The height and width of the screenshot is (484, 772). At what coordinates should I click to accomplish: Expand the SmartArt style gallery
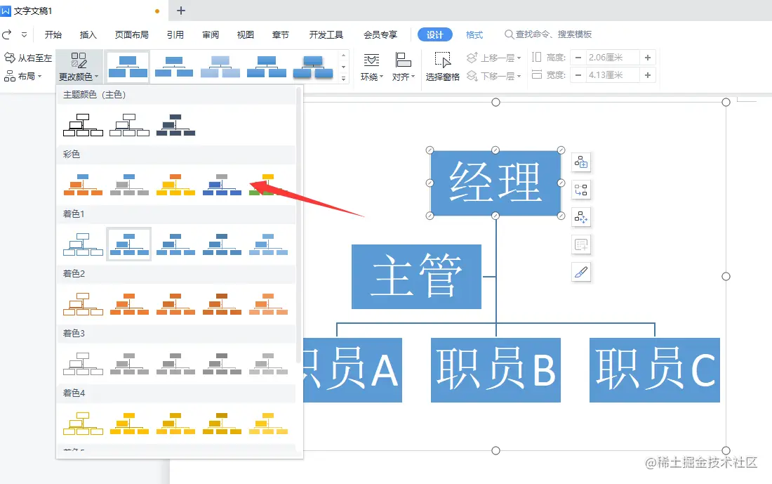[x=344, y=79]
